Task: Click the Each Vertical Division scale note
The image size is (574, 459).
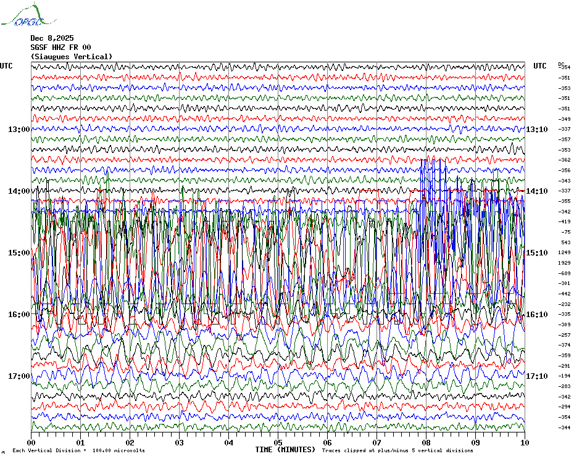Action: (x=79, y=451)
